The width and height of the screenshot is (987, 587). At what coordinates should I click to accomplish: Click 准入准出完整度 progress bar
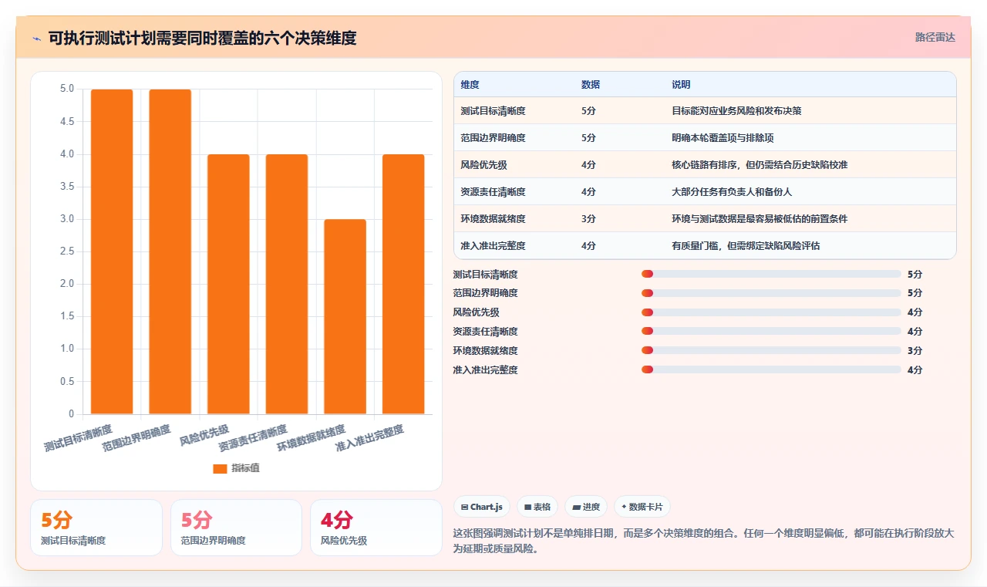tap(771, 370)
